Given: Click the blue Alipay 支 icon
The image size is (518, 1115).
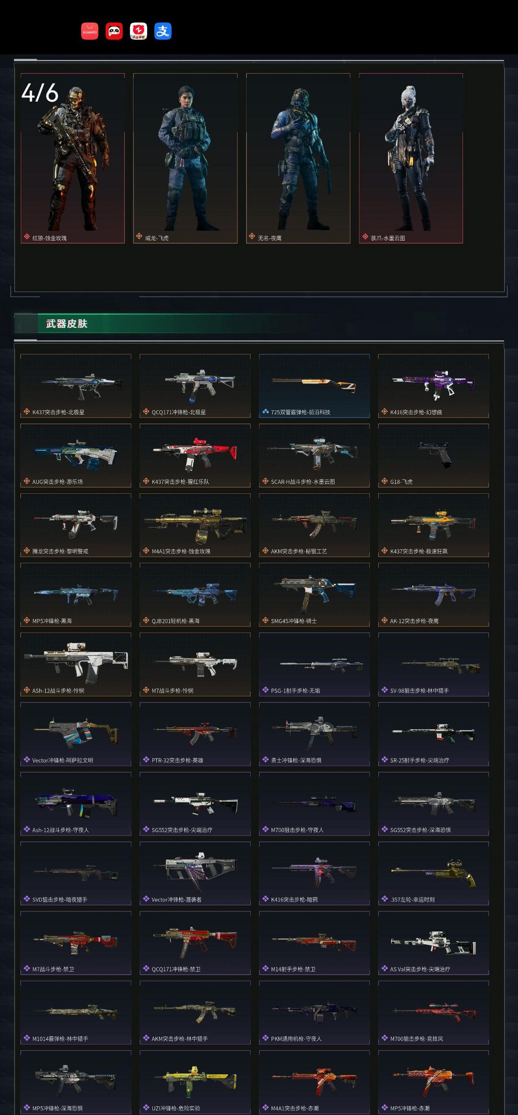Looking at the screenshot, I should 163,31.
